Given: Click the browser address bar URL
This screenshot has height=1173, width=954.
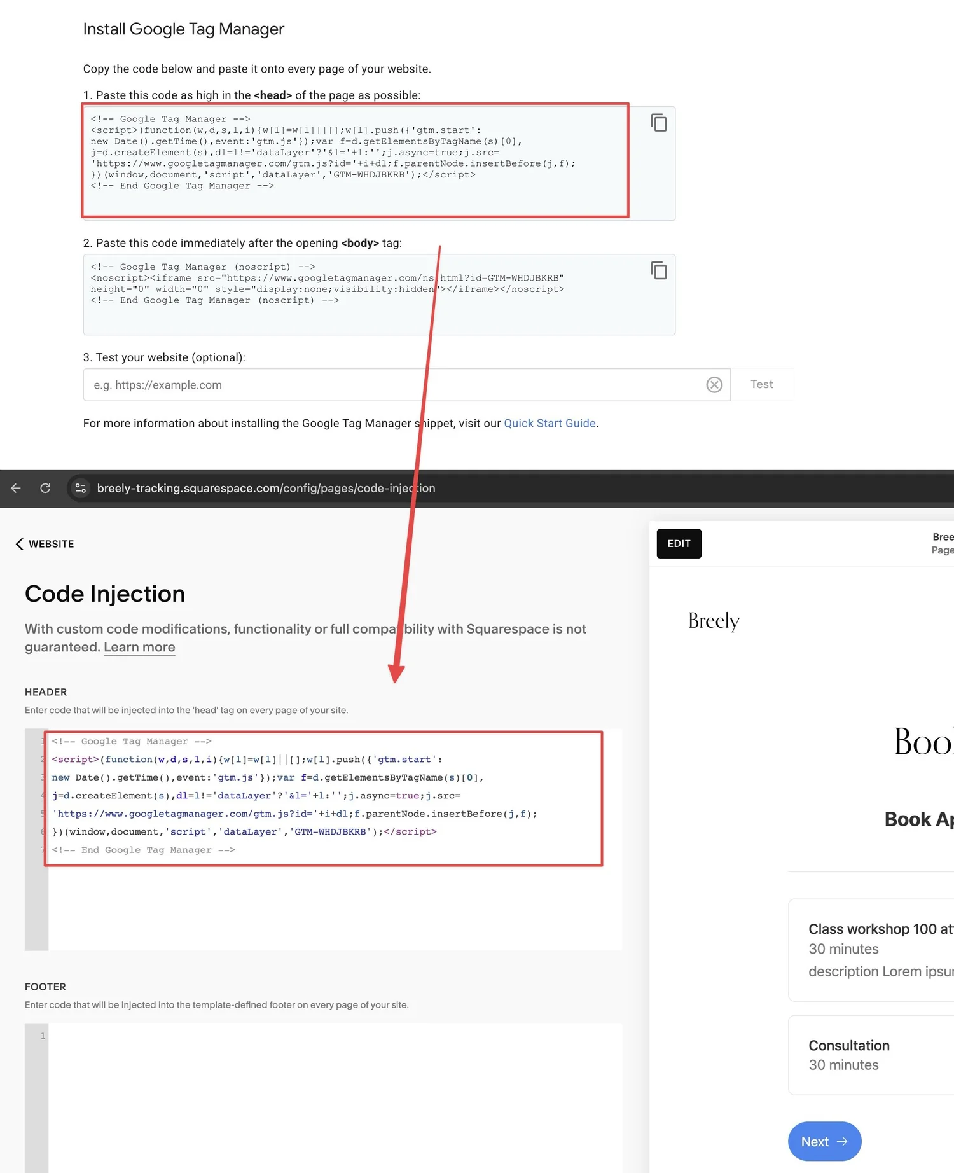Looking at the screenshot, I should click(x=266, y=488).
